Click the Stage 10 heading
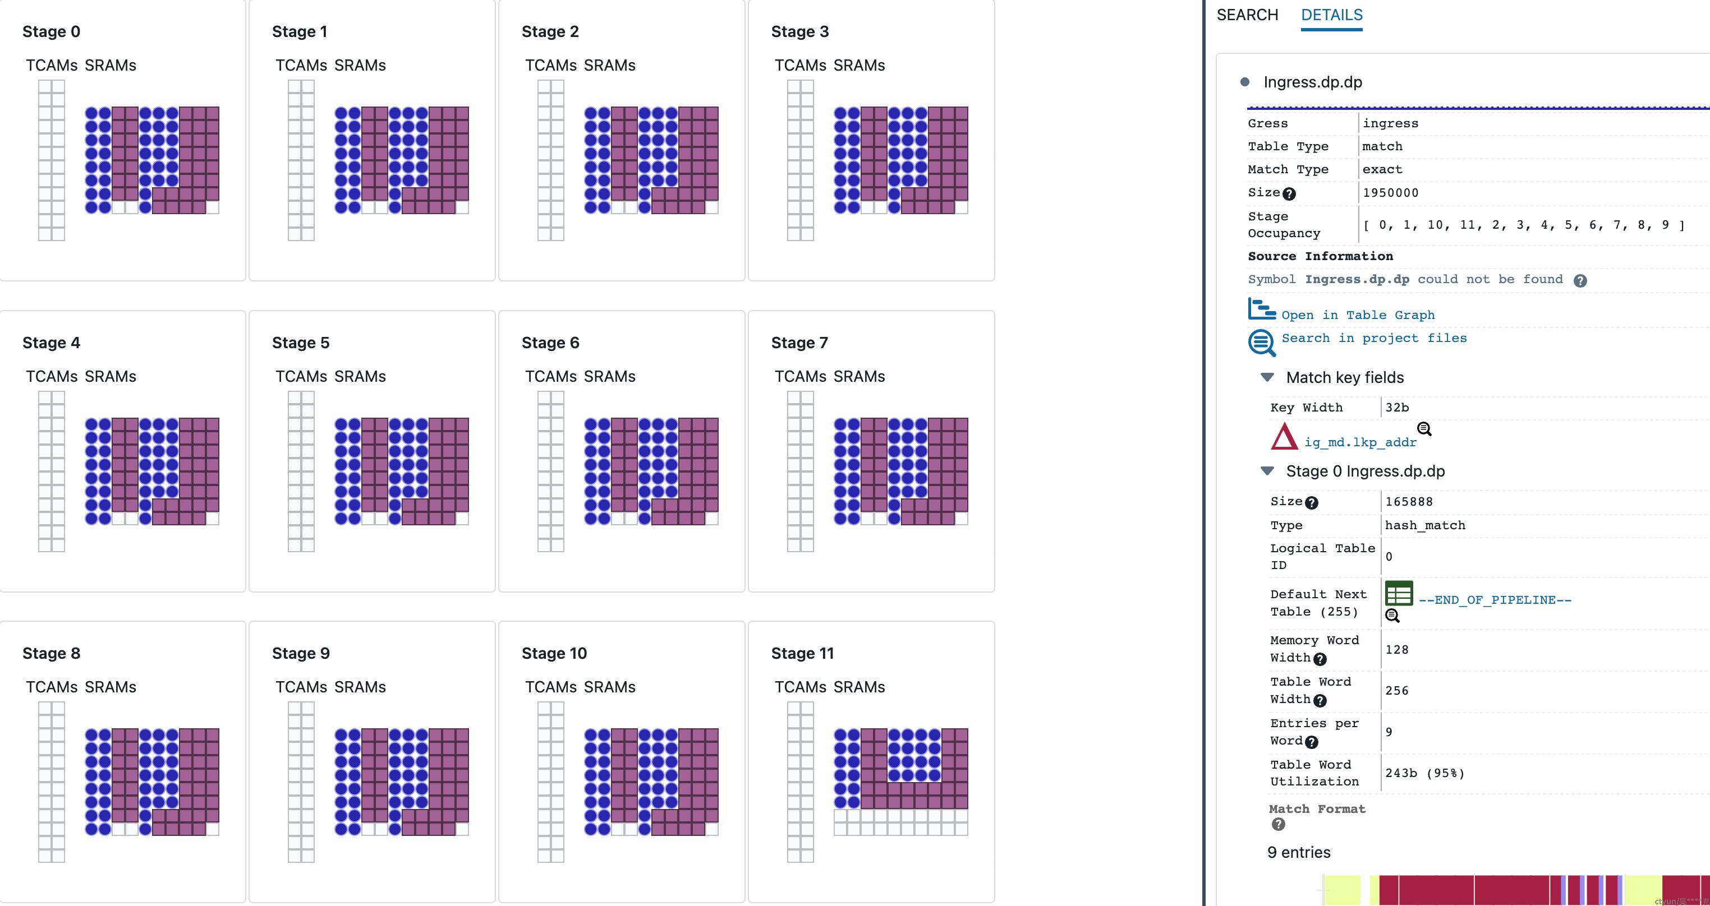The image size is (1710, 906). pyautogui.click(x=554, y=653)
